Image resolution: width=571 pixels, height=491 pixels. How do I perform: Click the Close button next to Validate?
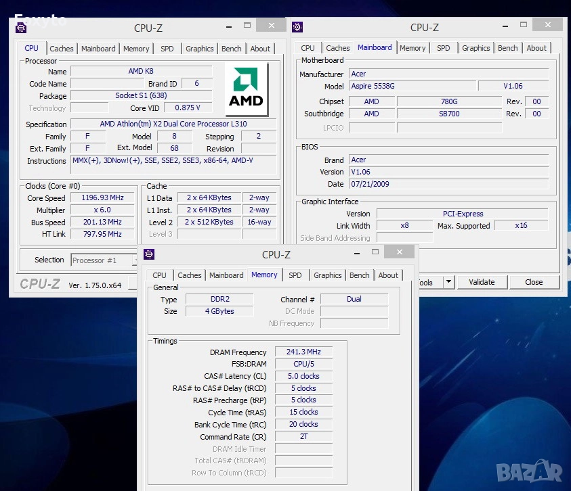coord(534,282)
